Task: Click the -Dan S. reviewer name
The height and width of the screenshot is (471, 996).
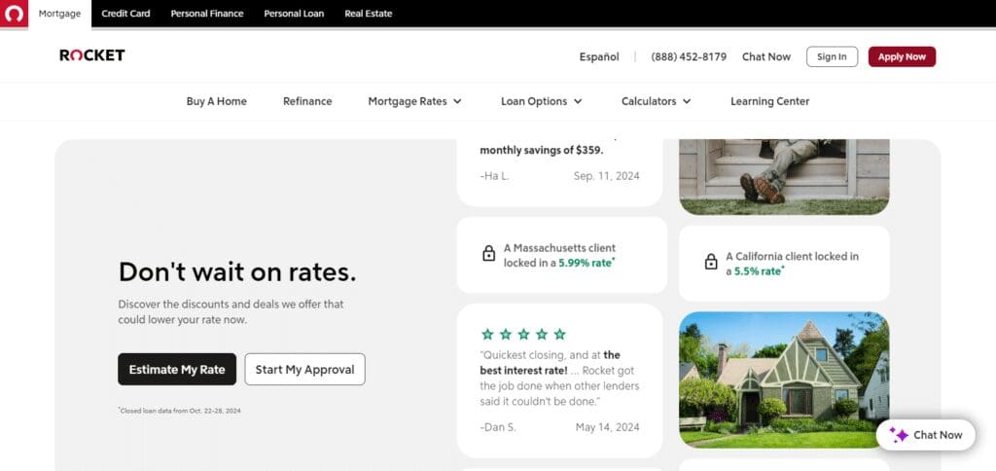Action: pyautogui.click(x=498, y=427)
